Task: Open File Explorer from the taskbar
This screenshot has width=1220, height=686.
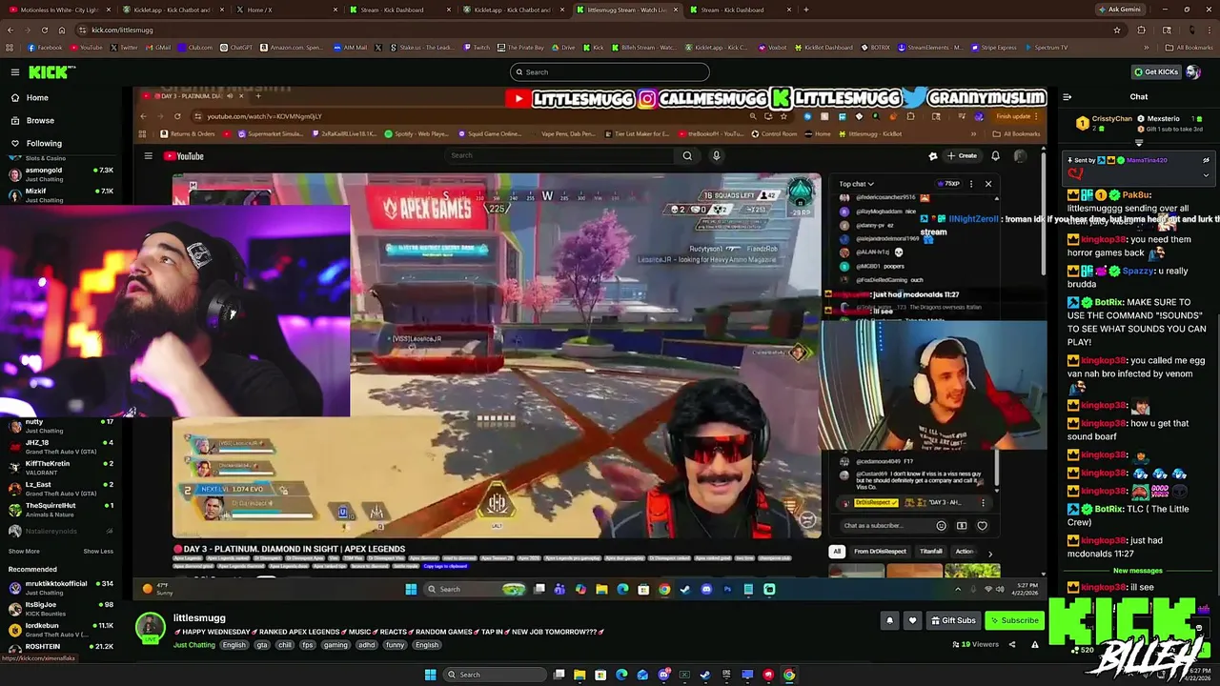Action: click(x=579, y=675)
